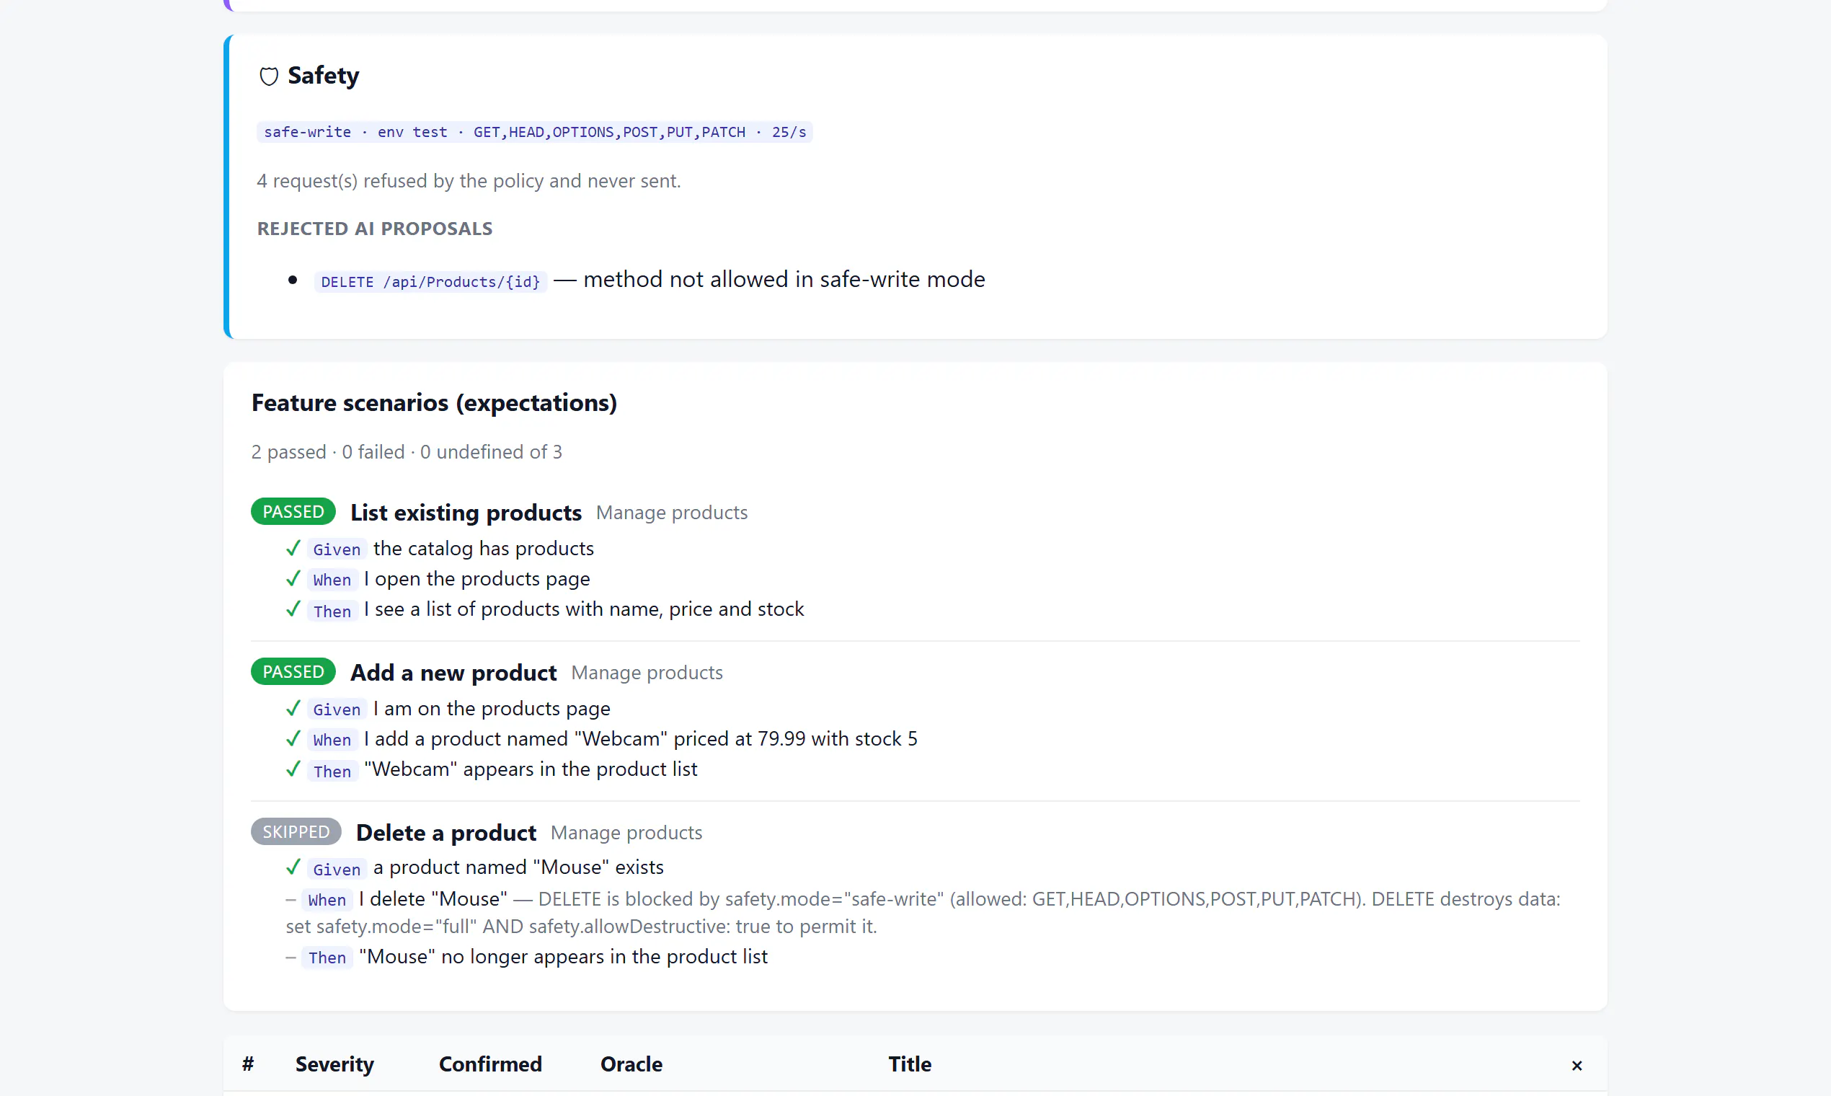
Task: Open the Delete a product scenario title
Action: tap(446, 833)
